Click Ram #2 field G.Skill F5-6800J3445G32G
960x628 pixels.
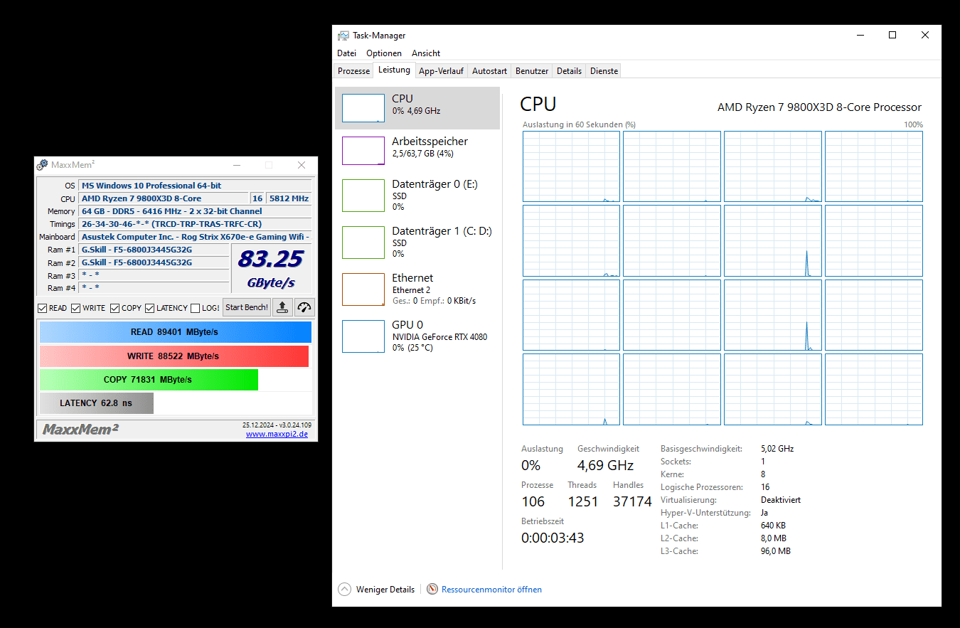click(154, 262)
